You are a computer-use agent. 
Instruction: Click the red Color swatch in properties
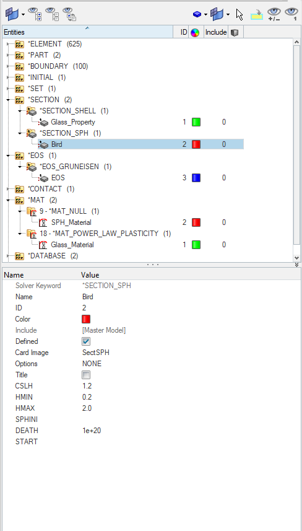point(86,319)
